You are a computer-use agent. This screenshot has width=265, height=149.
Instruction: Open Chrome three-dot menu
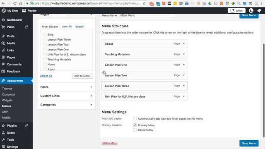pos(261,3)
